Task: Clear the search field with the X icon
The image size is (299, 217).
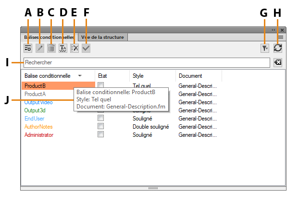Action: point(278,63)
